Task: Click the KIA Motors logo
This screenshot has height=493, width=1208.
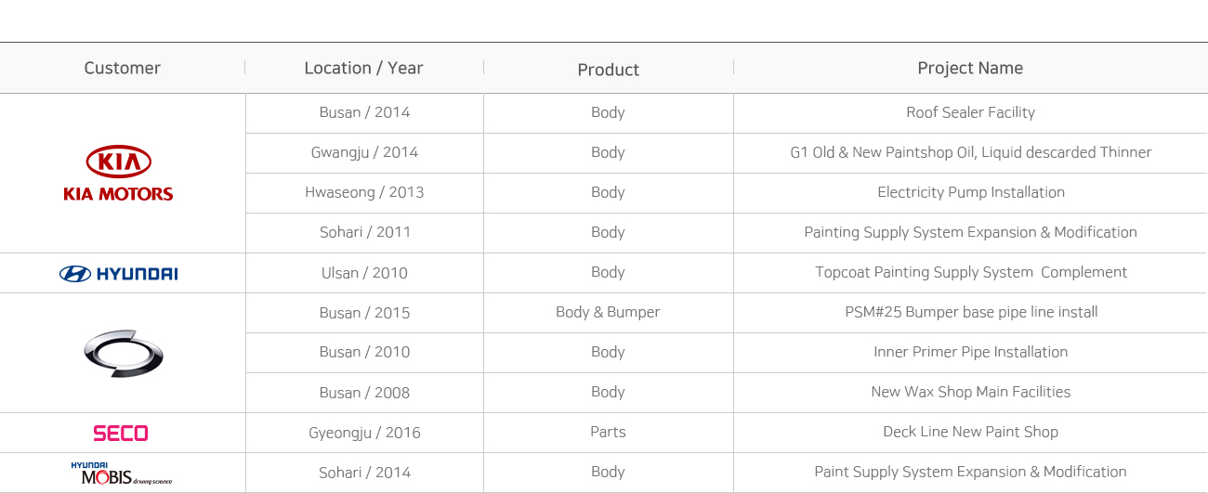Action: click(118, 174)
